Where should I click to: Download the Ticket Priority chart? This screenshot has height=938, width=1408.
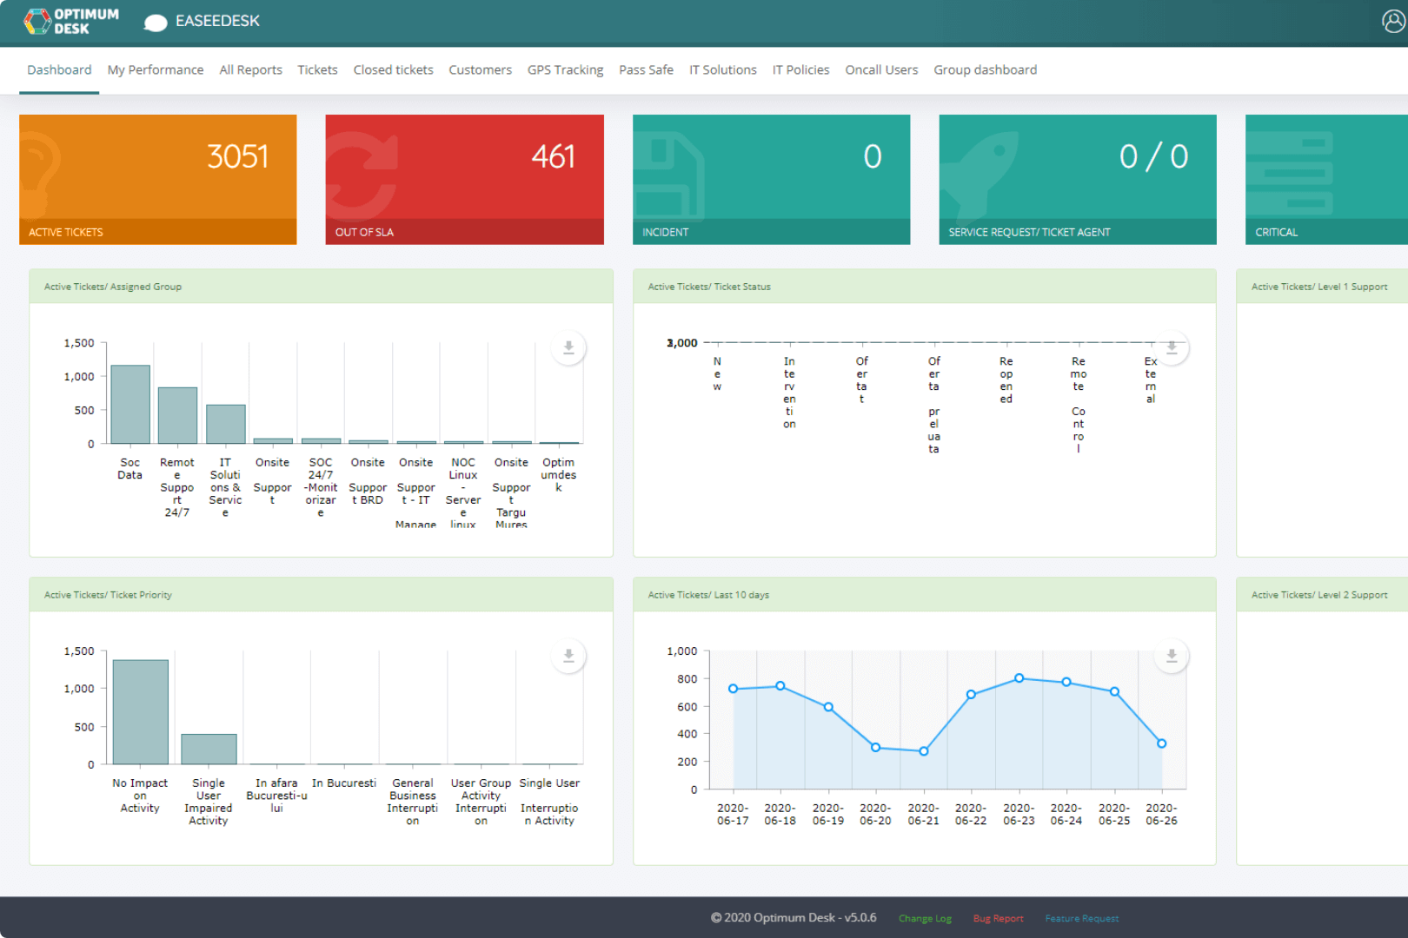point(568,656)
